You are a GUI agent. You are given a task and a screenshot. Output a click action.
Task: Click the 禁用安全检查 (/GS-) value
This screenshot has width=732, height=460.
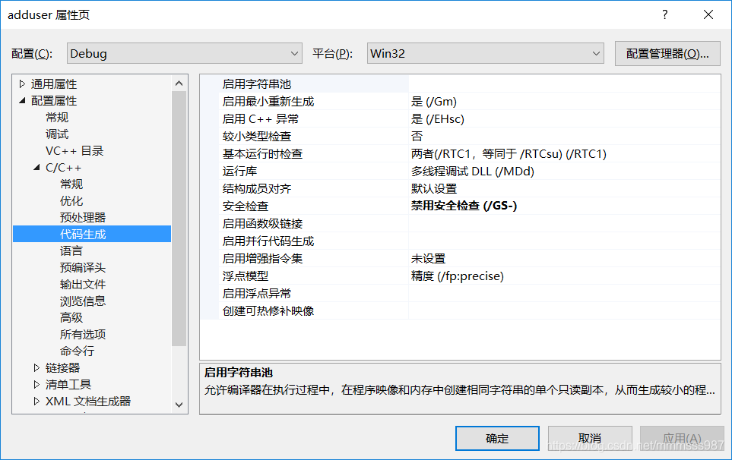click(x=464, y=206)
